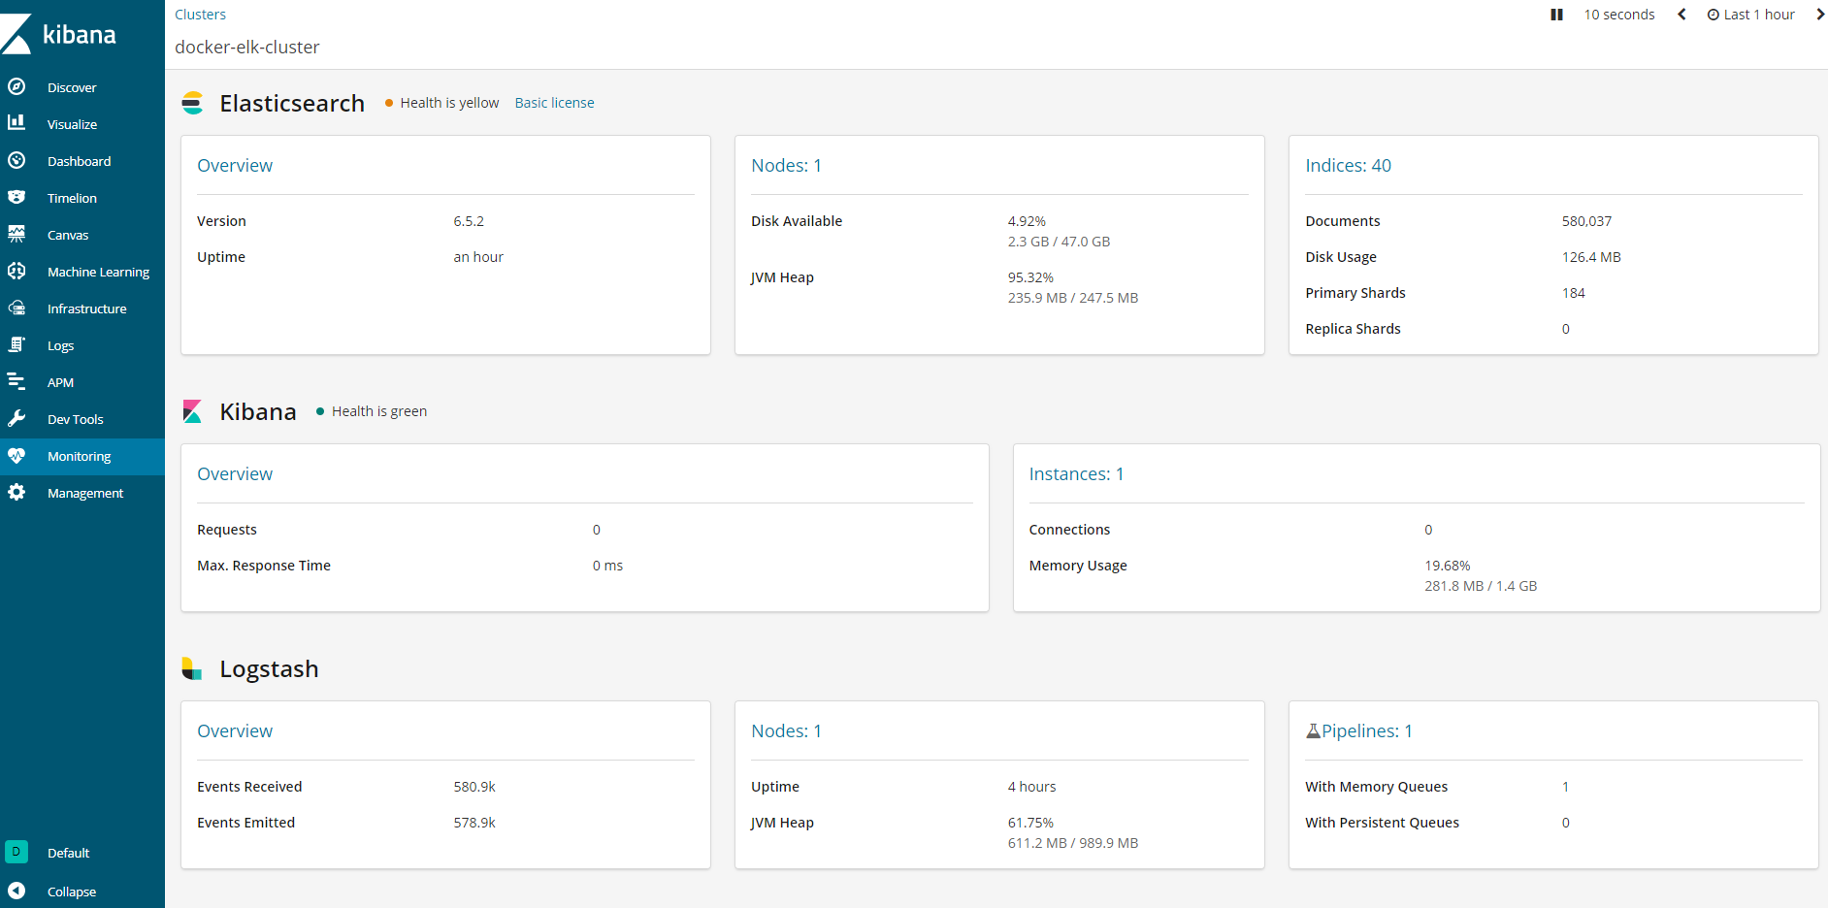Image resolution: width=1828 pixels, height=908 pixels.
Task: Click the '4.92%' disk available value
Action: [x=1027, y=221]
